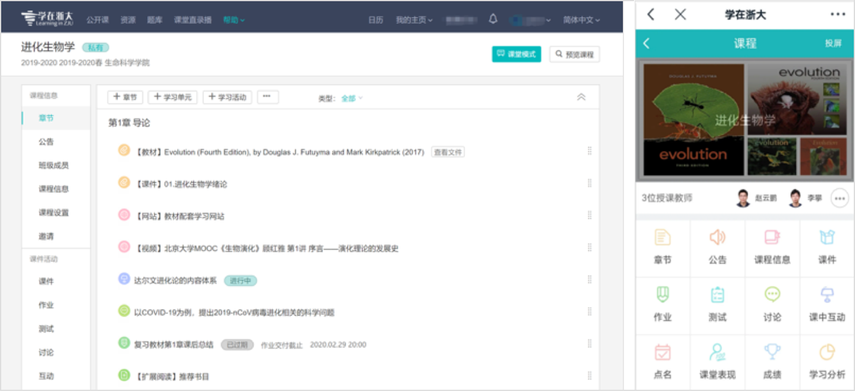Open the 课件 courseware icon
Viewport: 855px width, 391px height.
tap(828, 247)
